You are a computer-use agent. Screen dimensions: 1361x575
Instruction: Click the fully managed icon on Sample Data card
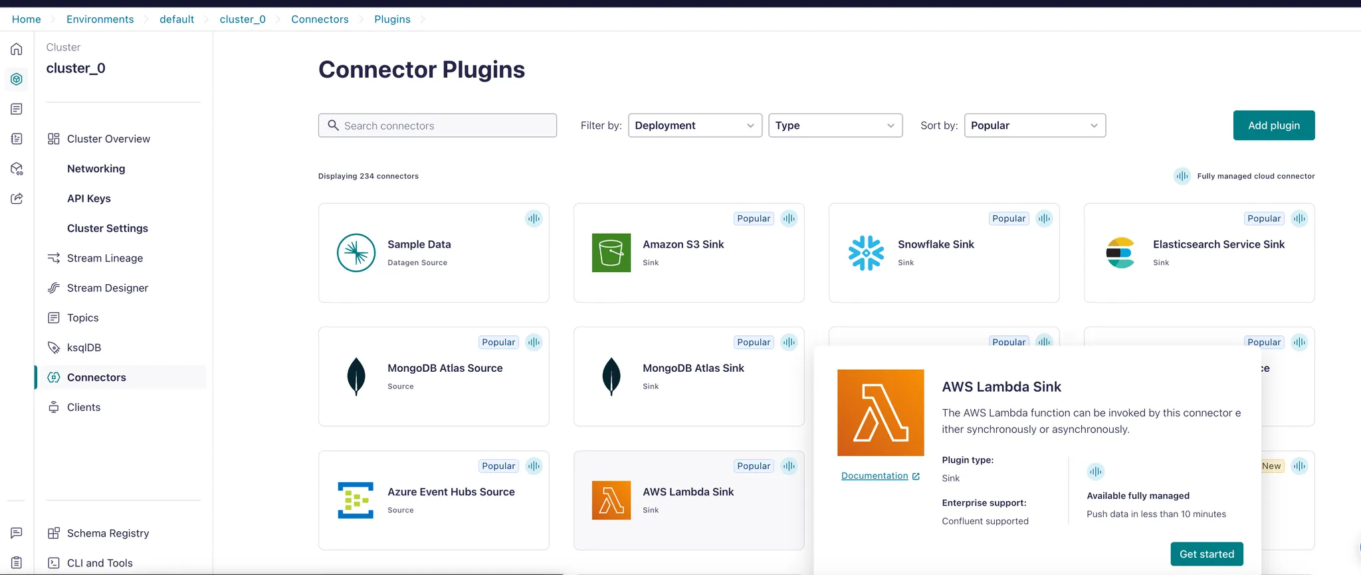point(534,218)
